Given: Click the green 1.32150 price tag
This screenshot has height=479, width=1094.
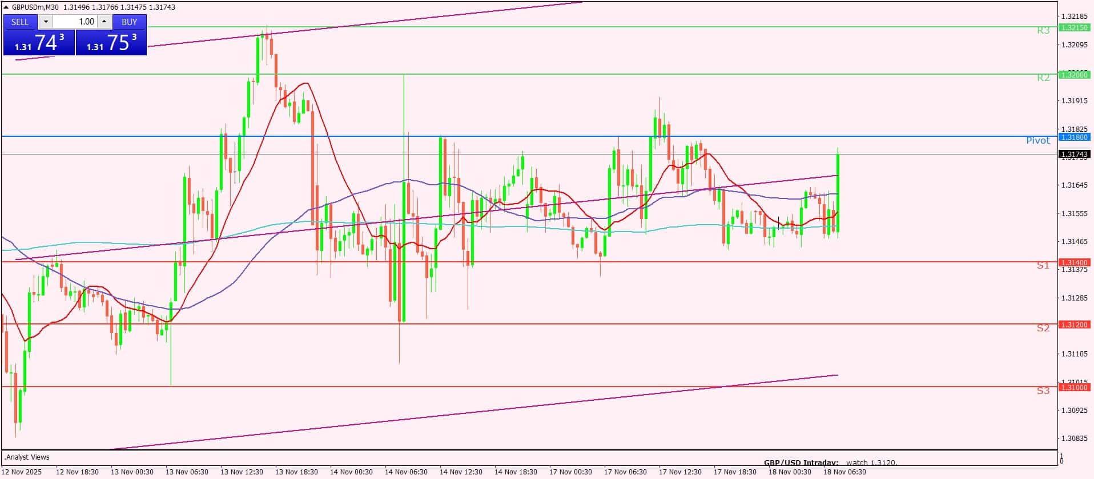Looking at the screenshot, I should [x=1074, y=27].
